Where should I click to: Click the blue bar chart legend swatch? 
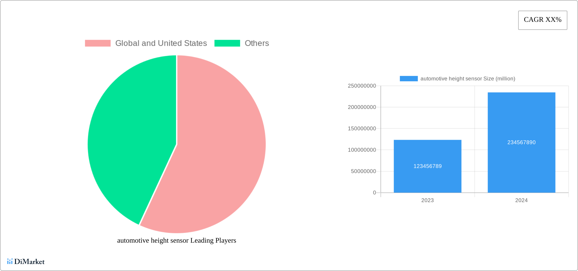(409, 79)
